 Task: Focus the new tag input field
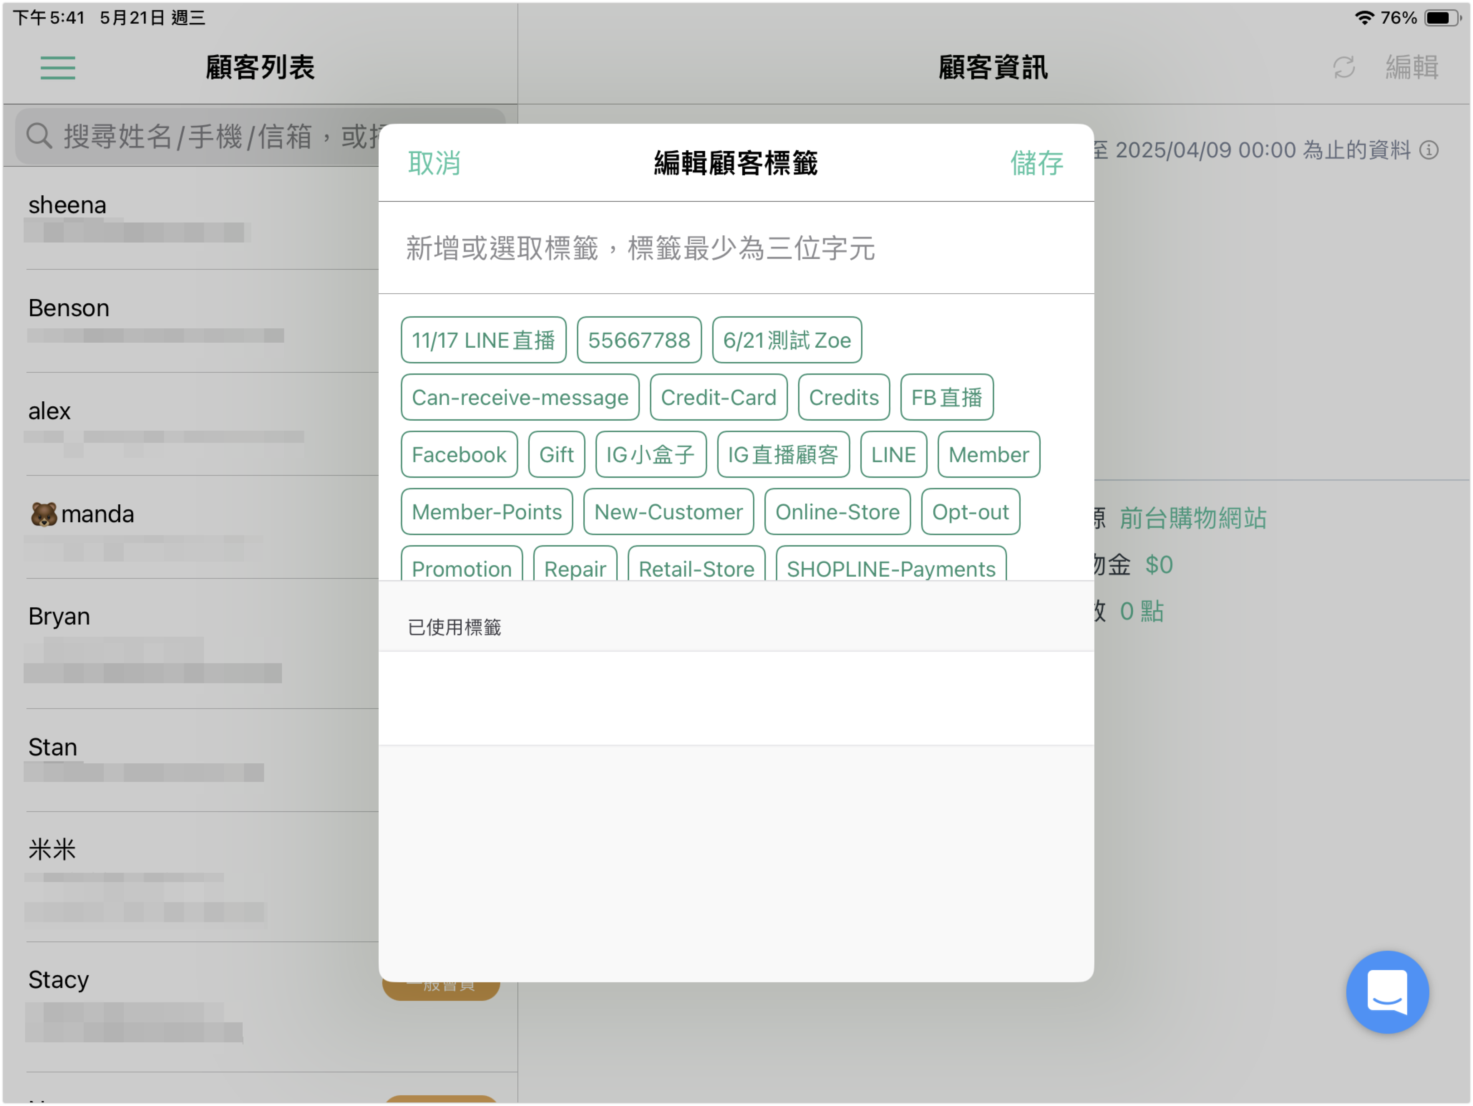pyautogui.click(x=736, y=248)
